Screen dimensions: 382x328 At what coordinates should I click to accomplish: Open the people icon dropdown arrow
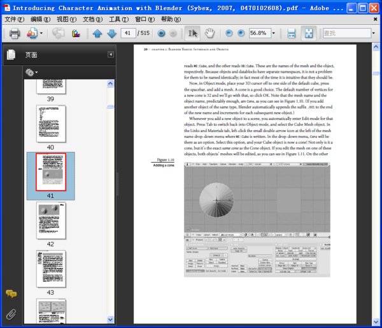click(x=41, y=33)
